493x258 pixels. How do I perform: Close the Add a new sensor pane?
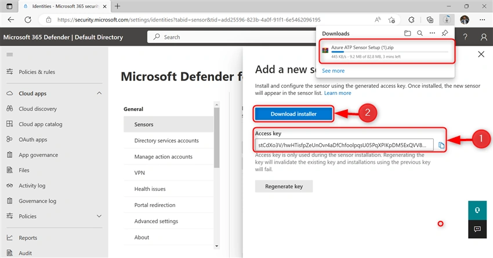click(481, 54)
